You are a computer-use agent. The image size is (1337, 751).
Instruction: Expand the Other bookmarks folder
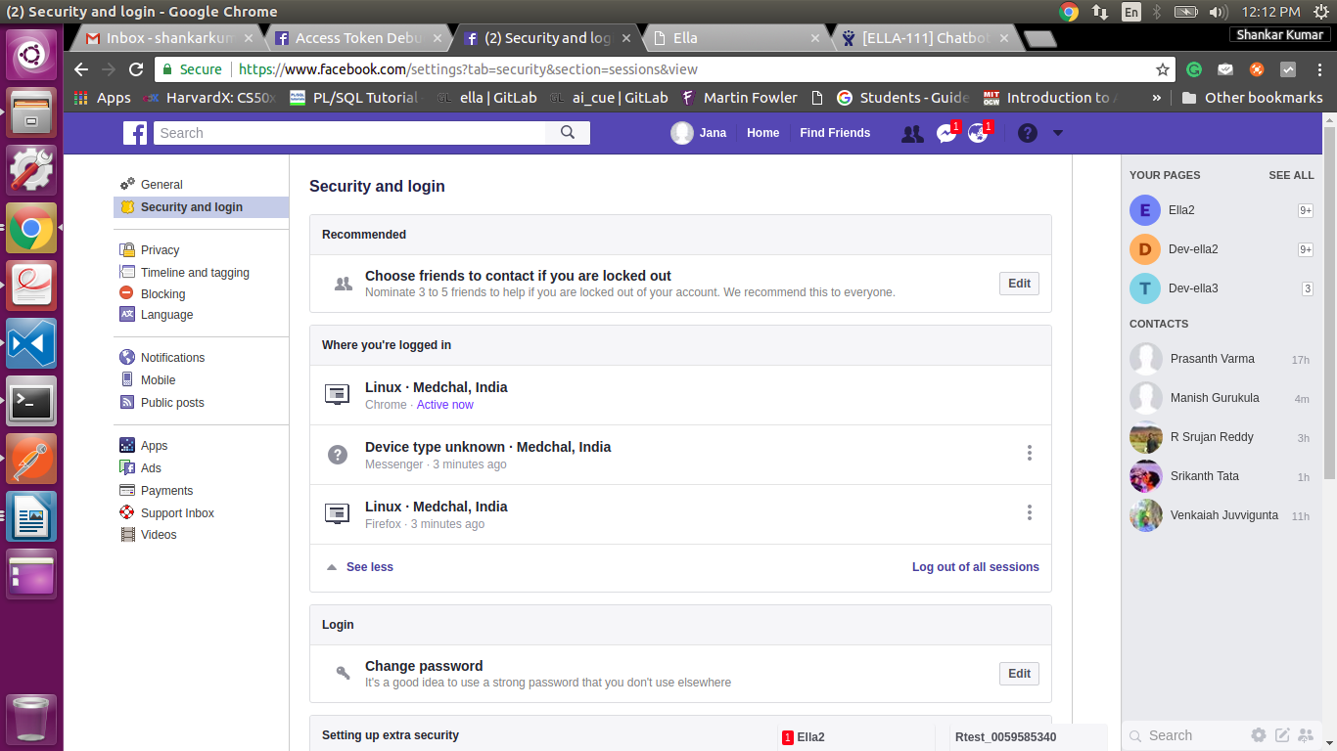pos(1252,98)
